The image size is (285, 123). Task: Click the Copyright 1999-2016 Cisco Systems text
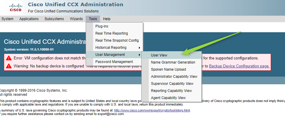(x=33, y=90)
